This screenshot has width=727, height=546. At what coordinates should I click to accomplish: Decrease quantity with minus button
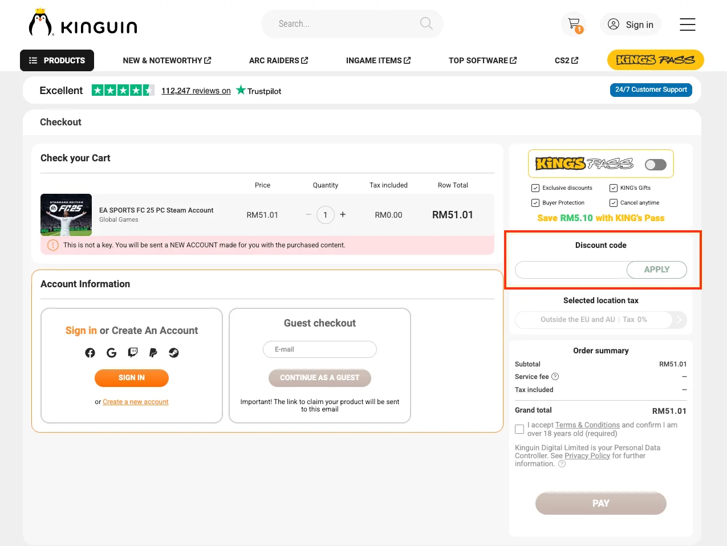(308, 215)
